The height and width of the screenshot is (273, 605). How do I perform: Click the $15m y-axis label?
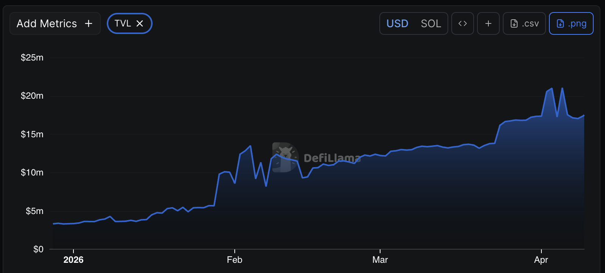click(x=32, y=134)
